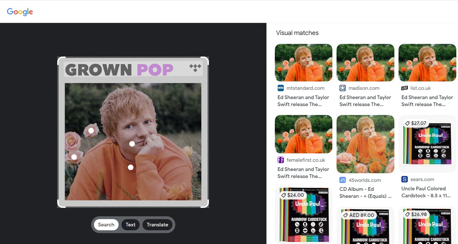Click the $27.07 price tag badge

point(415,123)
